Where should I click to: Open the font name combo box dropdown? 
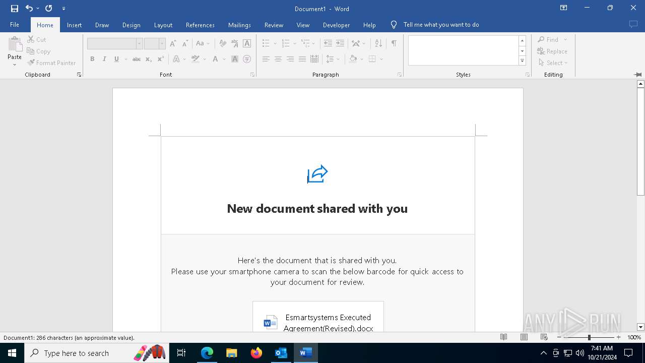[x=139, y=44]
